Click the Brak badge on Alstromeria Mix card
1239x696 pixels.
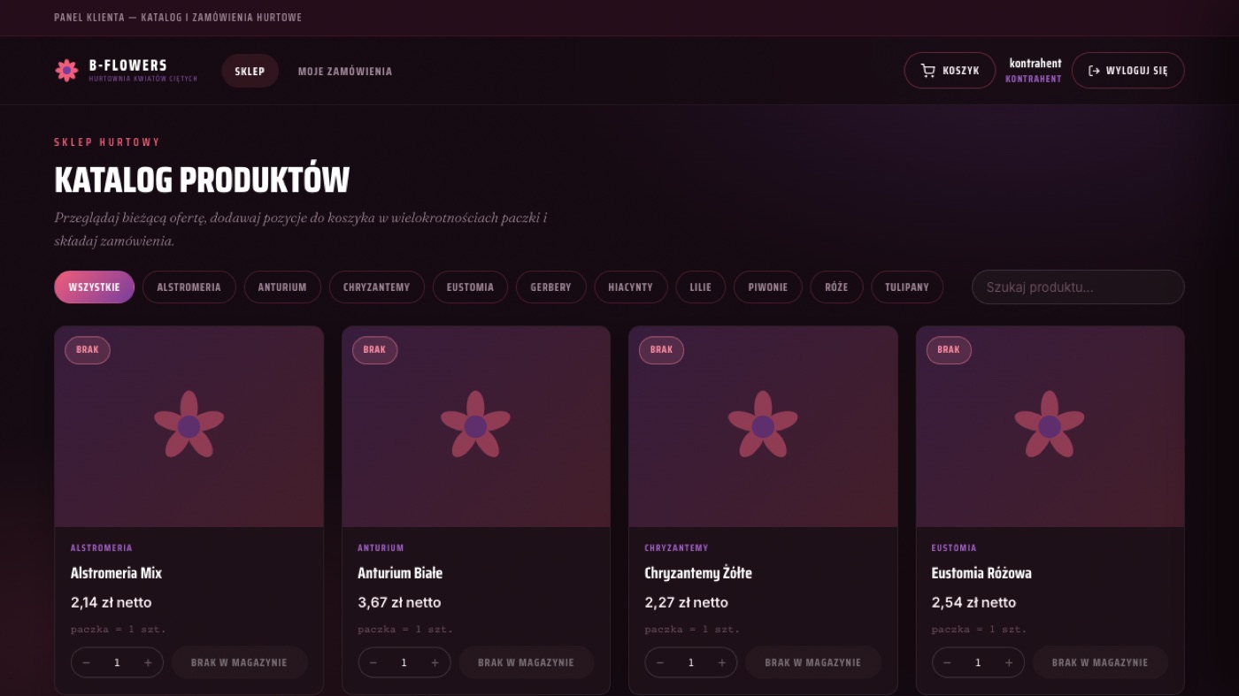pyautogui.click(x=88, y=350)
